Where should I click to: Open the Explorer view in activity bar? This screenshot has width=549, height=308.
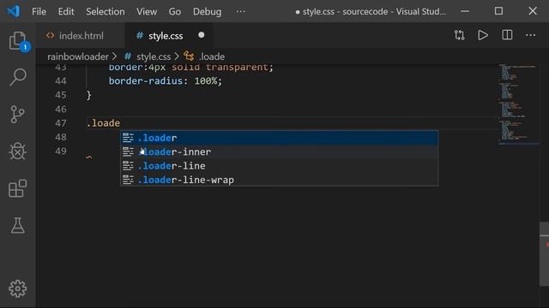pyautogui.click(x=17, y=40)
